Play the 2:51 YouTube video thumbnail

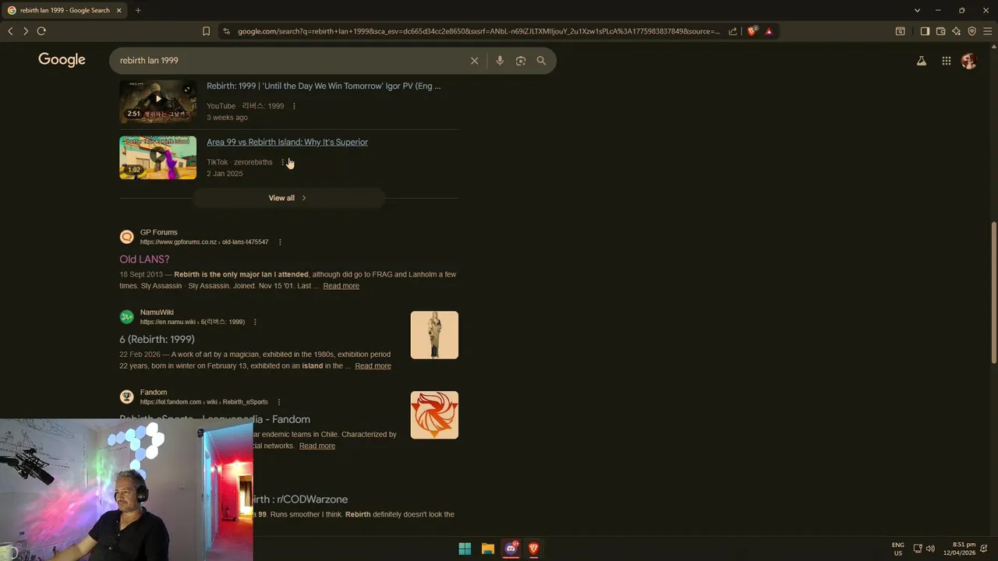pos(157,101)
